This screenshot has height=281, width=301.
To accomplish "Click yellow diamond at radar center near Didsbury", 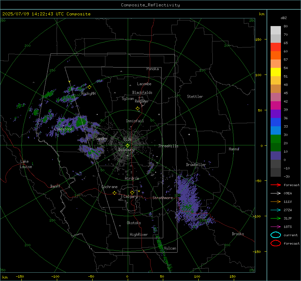I will (x=127, y=146).
